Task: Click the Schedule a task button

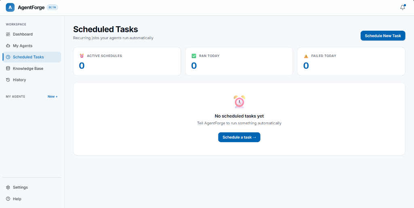Action: pyautogui.click(x=239, y=137)
